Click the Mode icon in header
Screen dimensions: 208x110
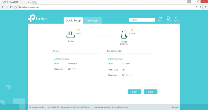click(160, 19)
